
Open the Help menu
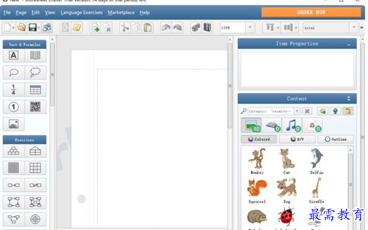145,13
